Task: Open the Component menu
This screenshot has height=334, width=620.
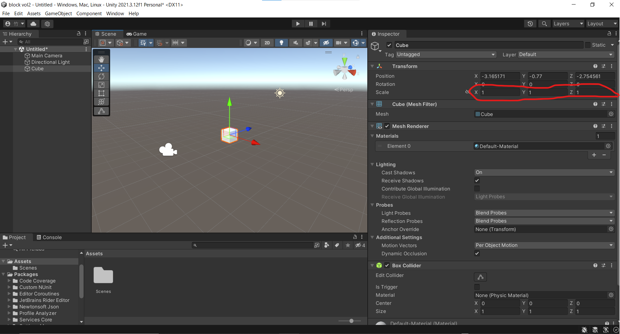Action: [x=89, y=14]
